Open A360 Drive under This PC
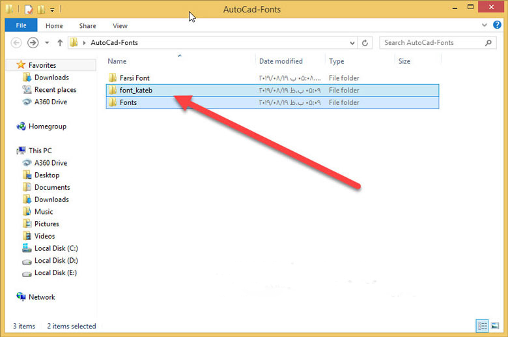The height and width of the screenshot is (337, 508). click(x=51, y=163)
